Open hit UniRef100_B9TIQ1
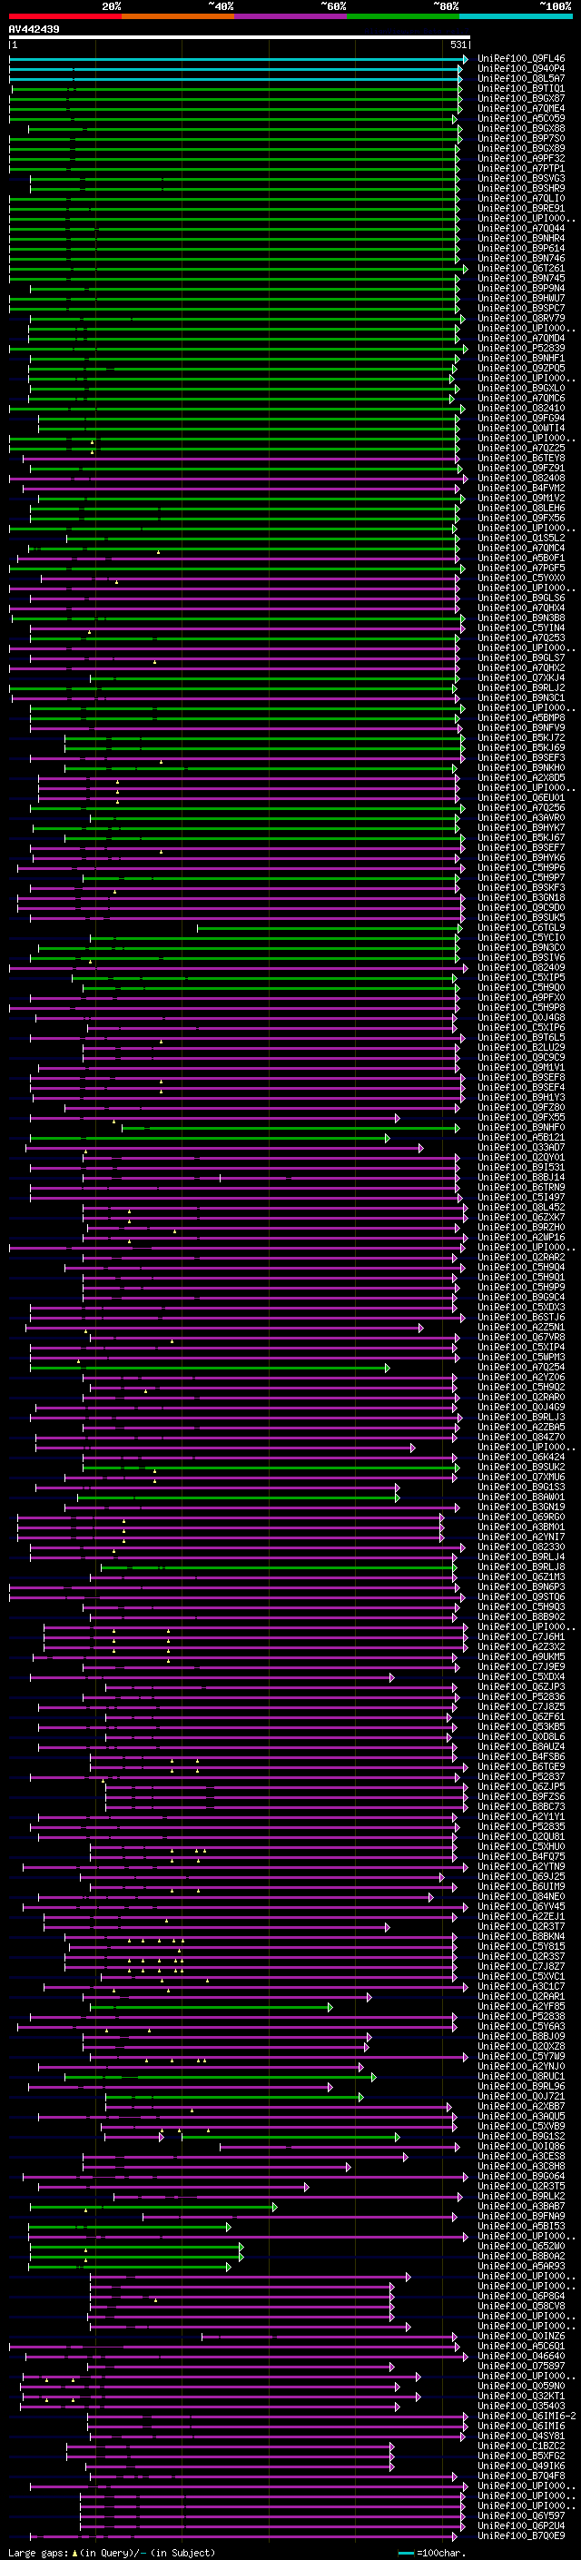This screenshot has height=2560, width=581. point(521,88)
